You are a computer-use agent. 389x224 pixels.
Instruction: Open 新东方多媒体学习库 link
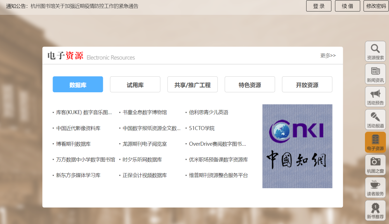(78, 175)
